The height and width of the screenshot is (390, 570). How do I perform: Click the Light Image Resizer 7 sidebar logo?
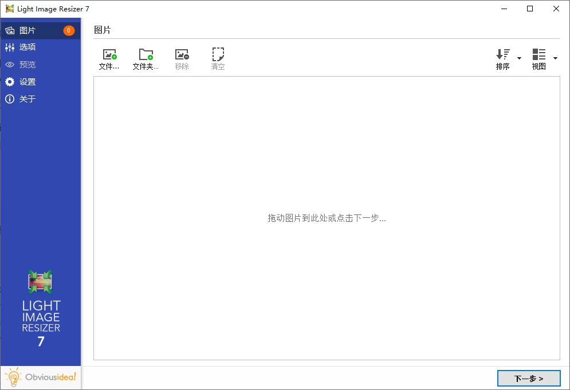pos(41,309)
